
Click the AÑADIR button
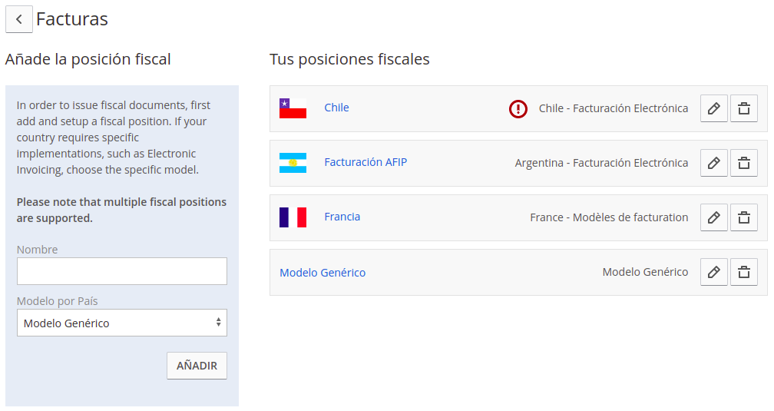(x=197, y=366)
